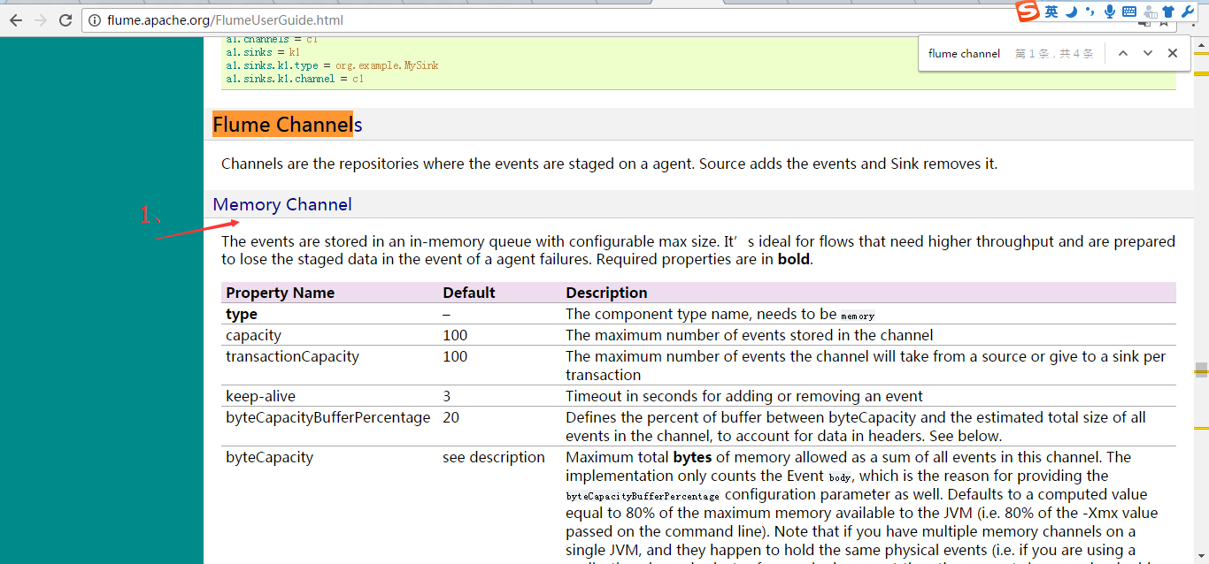Open the Sogou skin shirt icon
1209x564 pixels.
[x=1168, y=11]
